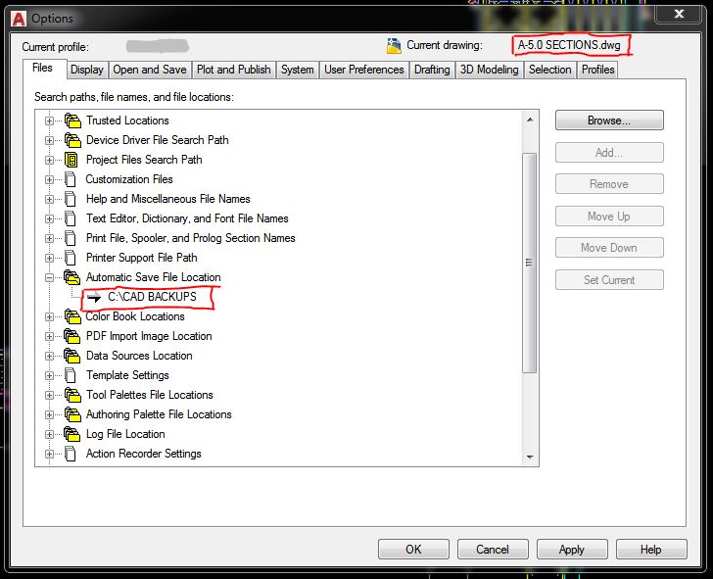
Task: Click the Apply button
Action: [x=572, y=550]
